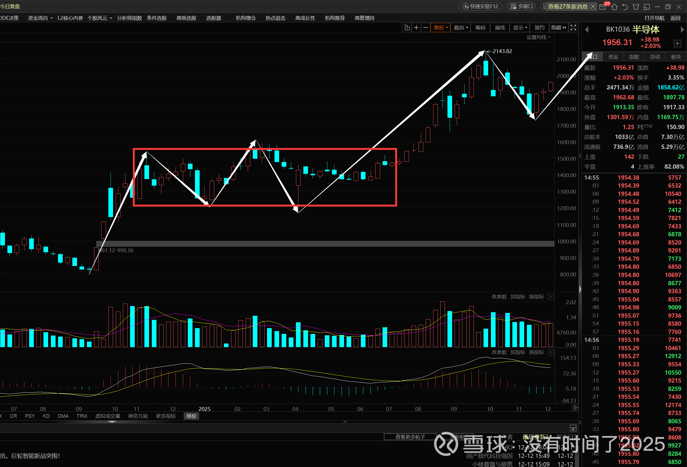
Task: Dismiss the 27 new messages notification
Action: coord(593,7)
